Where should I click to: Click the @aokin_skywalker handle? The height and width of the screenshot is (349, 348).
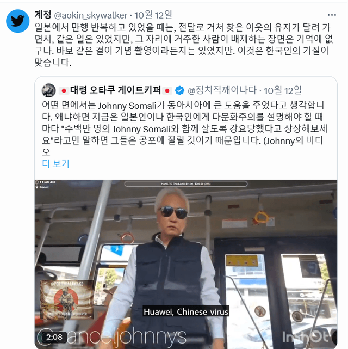point(91,15)
